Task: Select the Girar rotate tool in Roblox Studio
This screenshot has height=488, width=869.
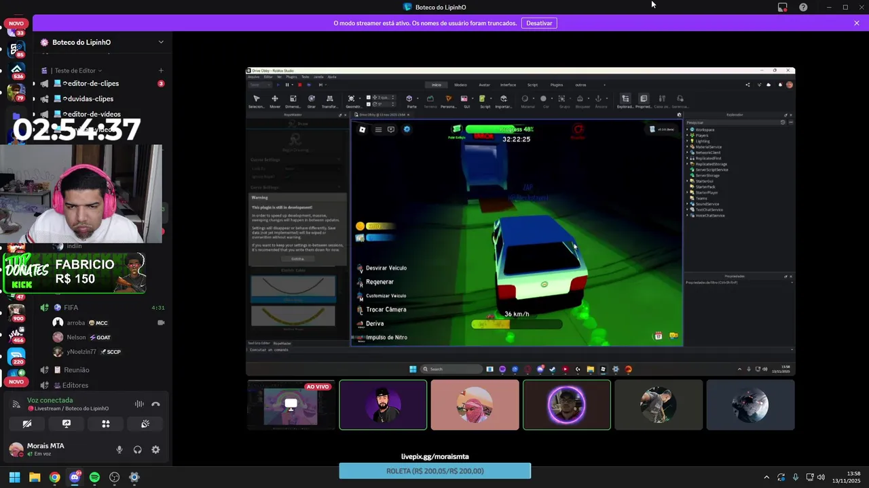Action: pos(312,102)
